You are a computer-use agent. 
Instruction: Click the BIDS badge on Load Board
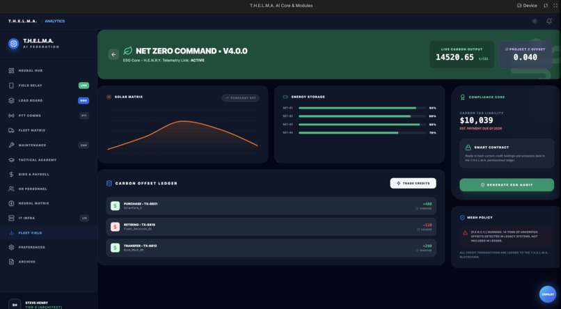[x=84, y=100]
